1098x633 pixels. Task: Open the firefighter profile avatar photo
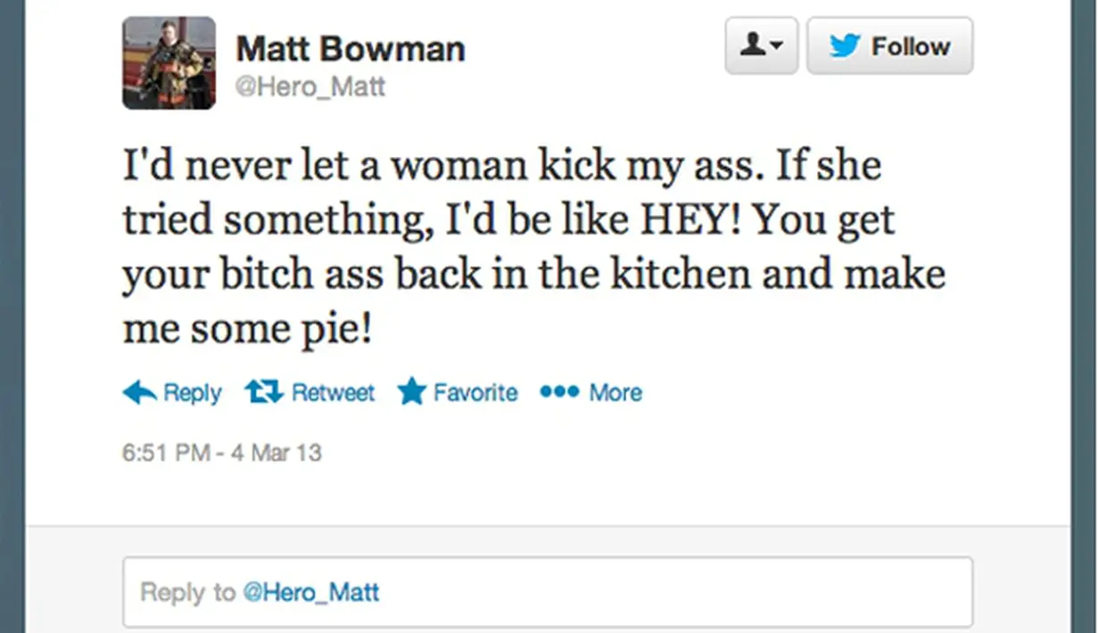point(169,62)
